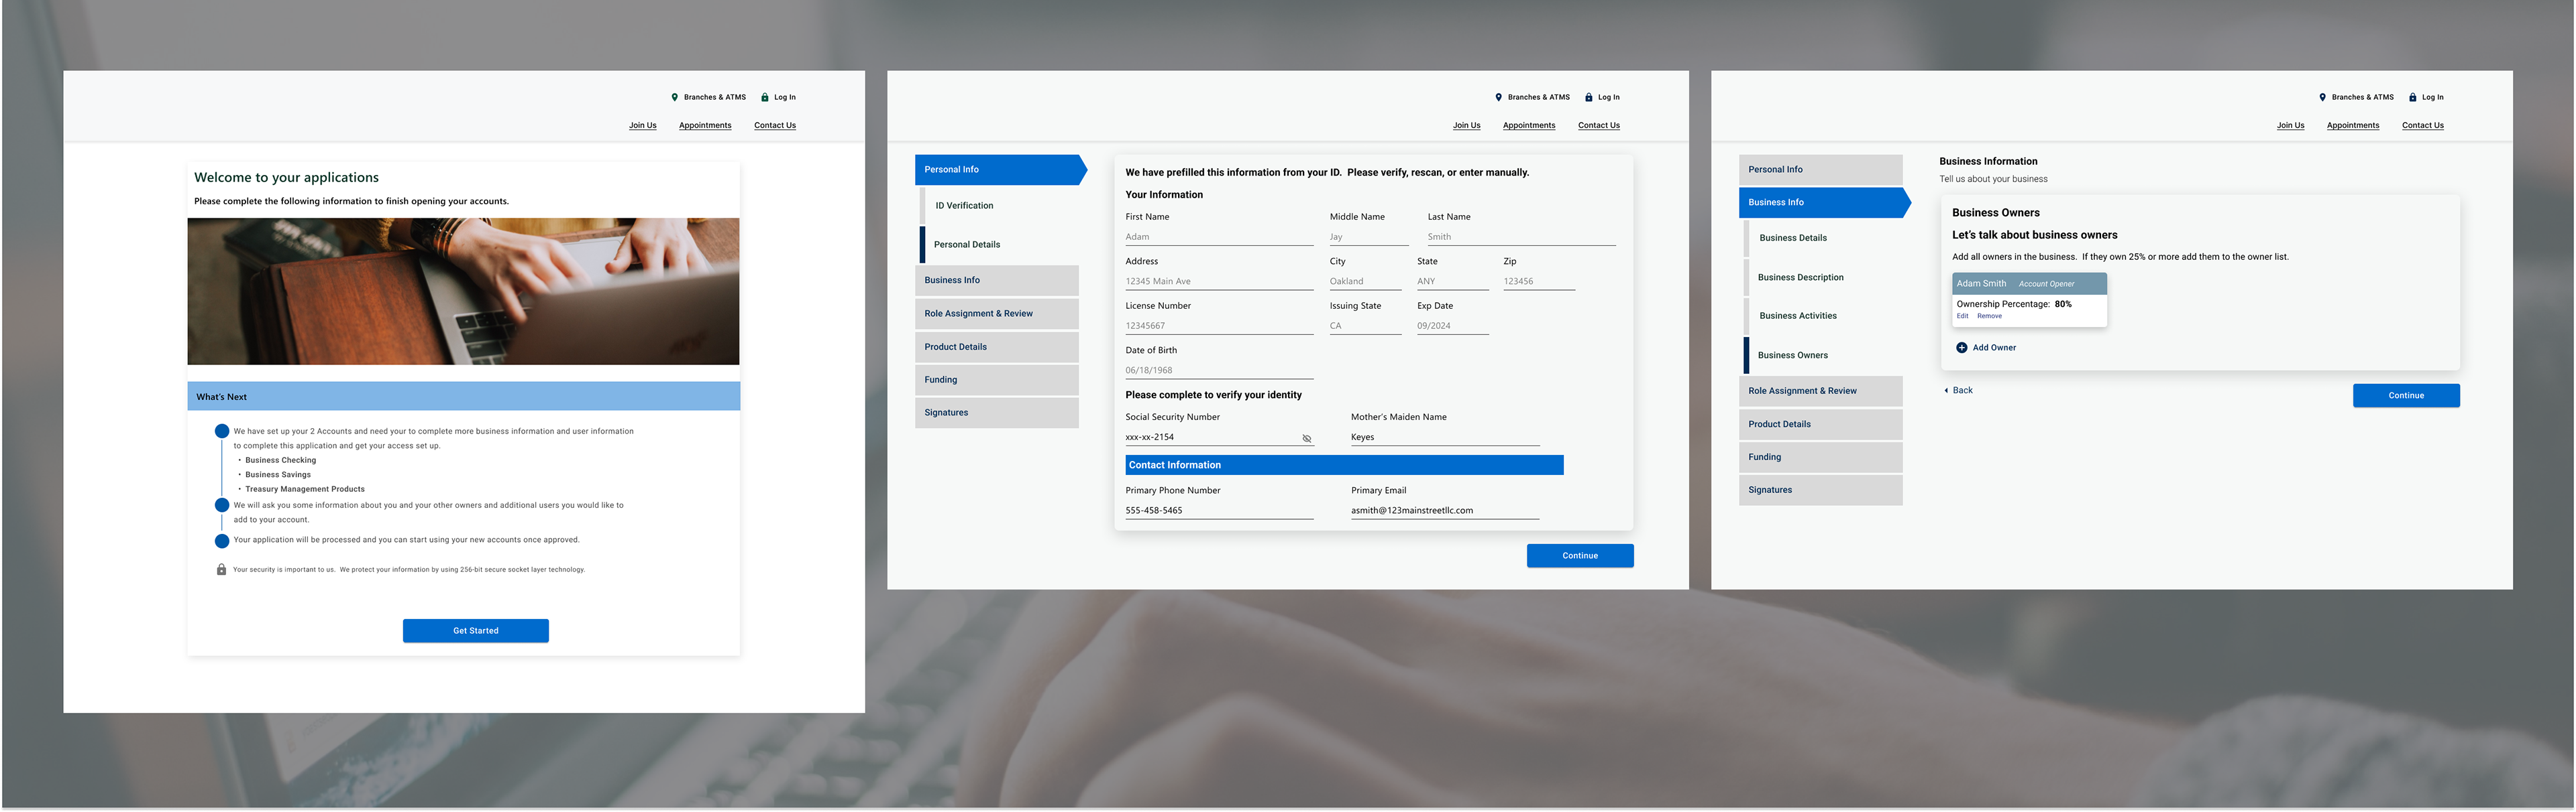Click the Log In lock icon on the Welcome screen
Screen dimensions: 2576x812
(x=764, y=97)
